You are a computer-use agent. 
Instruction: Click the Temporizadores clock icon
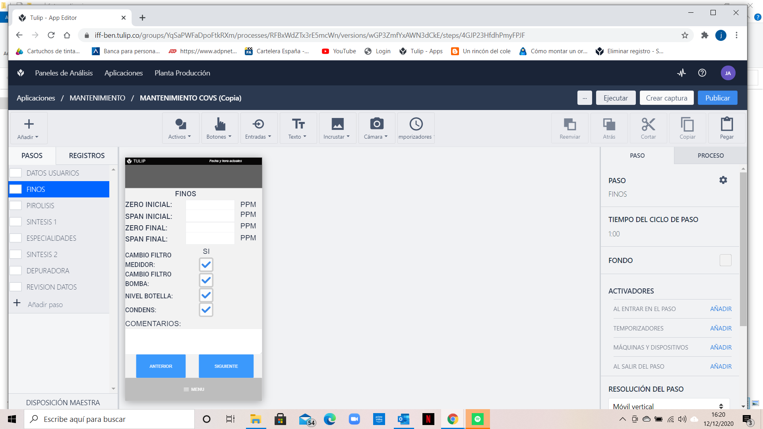pos(416,124)
